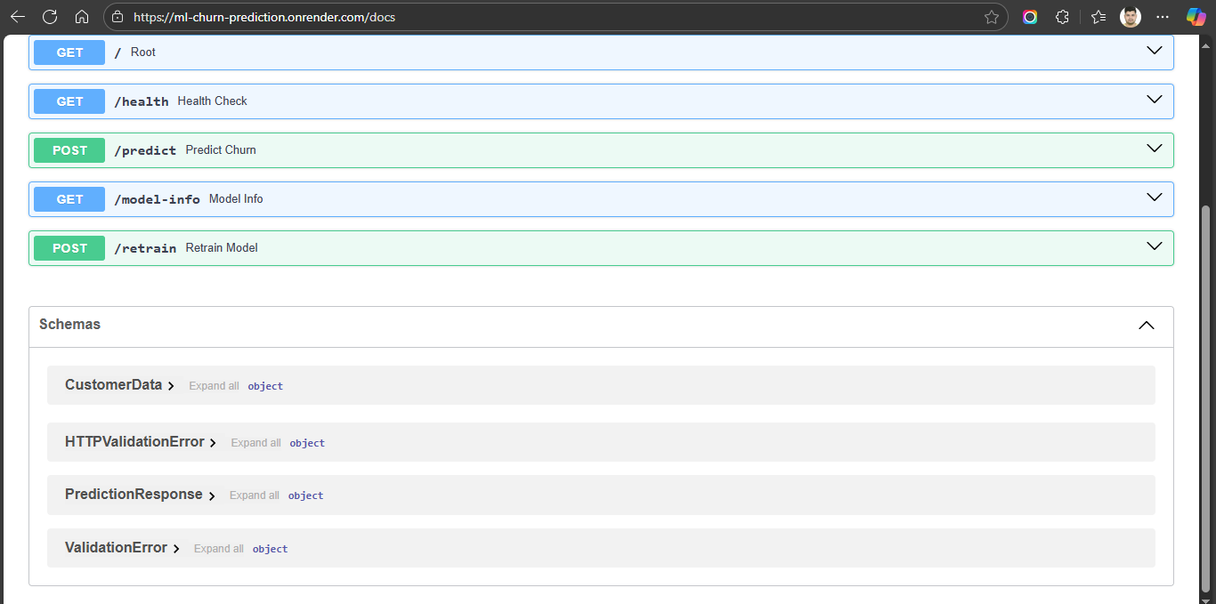Viewport: 1216px width, 604px height.
Task: Click the /predict path text
Action: tap(145, 150)
